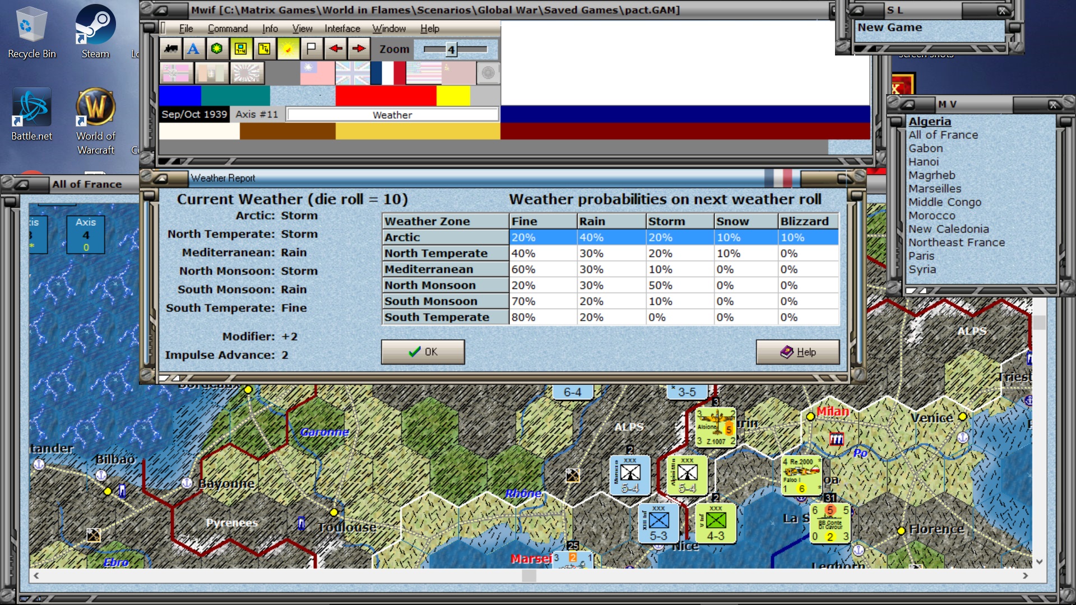Image resolution: width=1076 pixels, height=605 pixels.
Task: Click the map left scroll arrow
Action: tap(36, 575)
